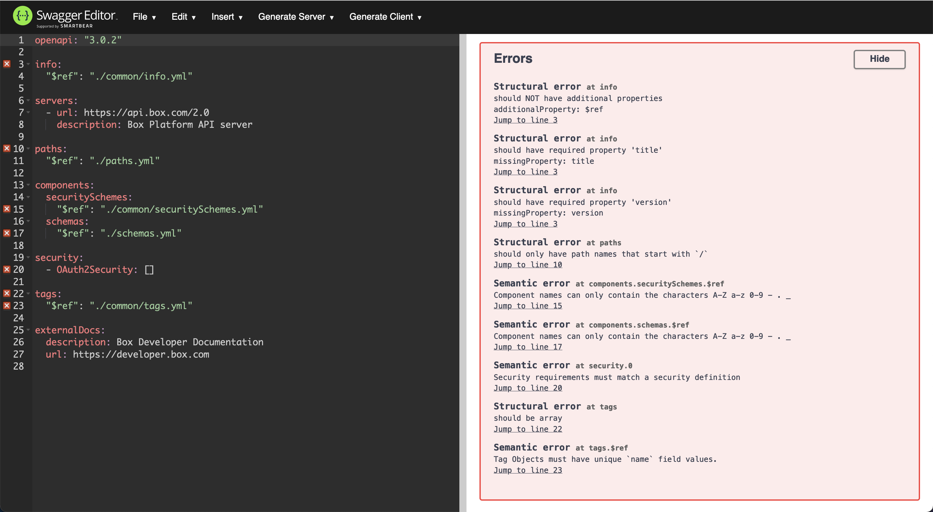Open the Generate Client dropdown

click(385, 17)
